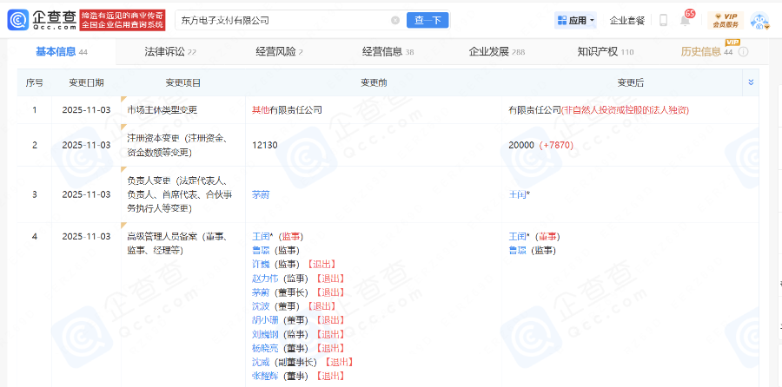
Task: Open the user avatar menu
Action: (x=759, y=20)
